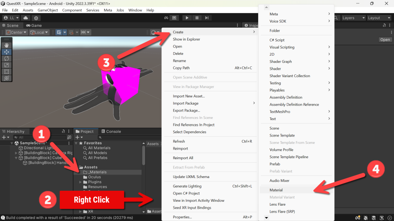Open the Hierarchy plus create dropdown
The image size is (394, 221).
click(5, 137)
